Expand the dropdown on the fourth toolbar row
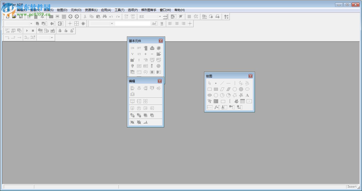Viewport: 362px width, 191px height. (52, 38)
